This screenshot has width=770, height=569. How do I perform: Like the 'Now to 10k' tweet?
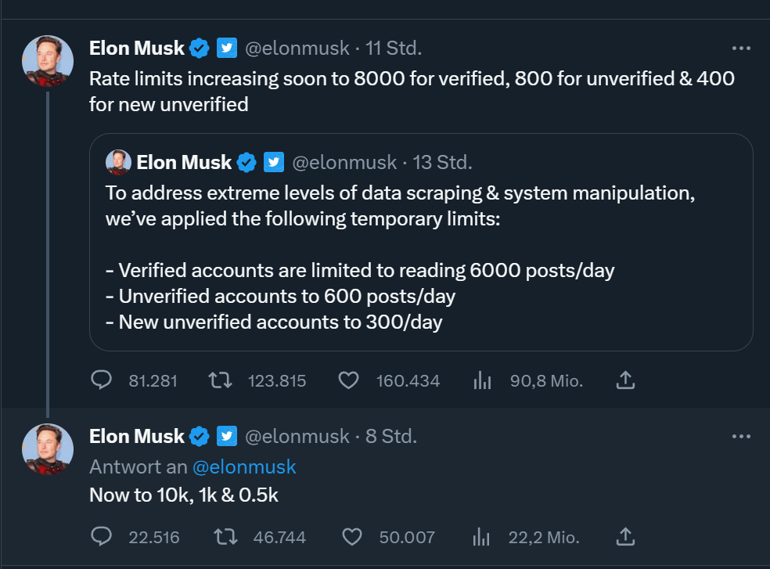[353, 537]
